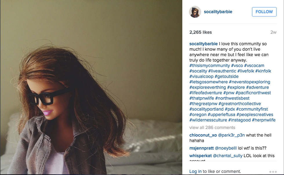Screen dimensions: 284x175
Task: Open the #vscocam hashtag
Action: [254, 66]
